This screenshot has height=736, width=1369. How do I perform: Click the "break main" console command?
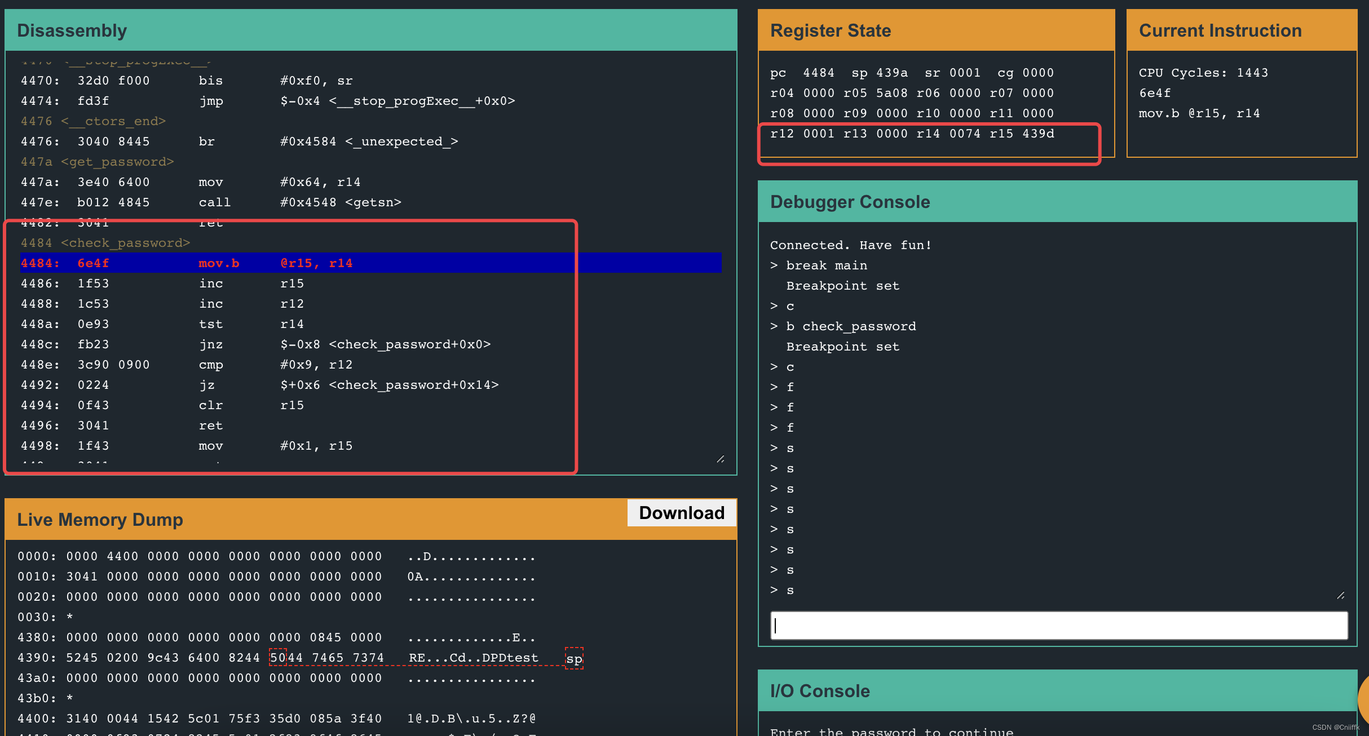click(x=827, y=265)
